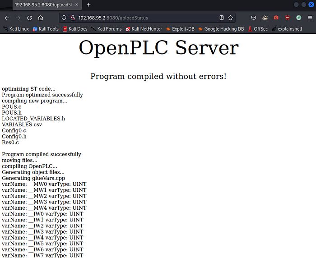Click 'Program optimized successfully' line
Image resolution: width=316 pixels, height=258 pixels.
42,95
